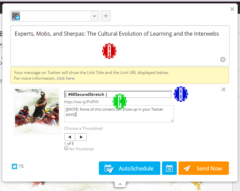The height and width of the screenshot is (191, 240).
Task: Edit the #60SecondStretch link title field
Action: tap(118, 94)
